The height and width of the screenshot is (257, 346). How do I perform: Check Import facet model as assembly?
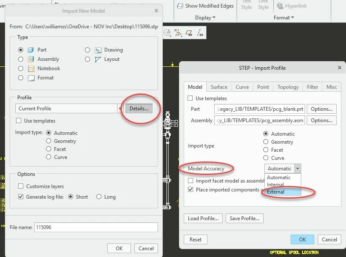click(x=191, y=180)
